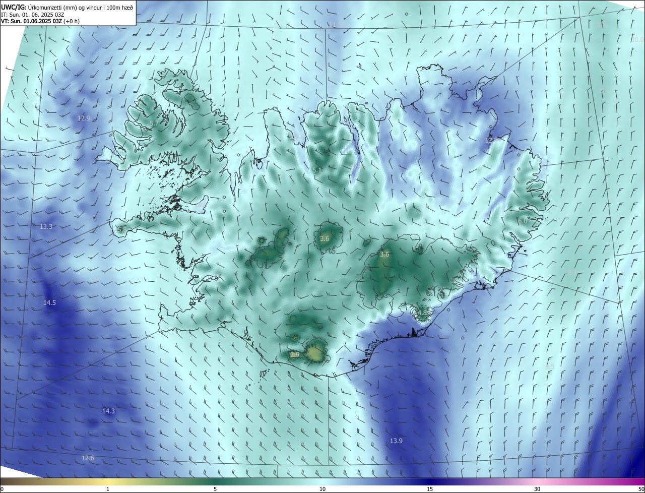Click the 5 tick label on the color scale
This screenshot has height=493, width=645.
(215, 489)
